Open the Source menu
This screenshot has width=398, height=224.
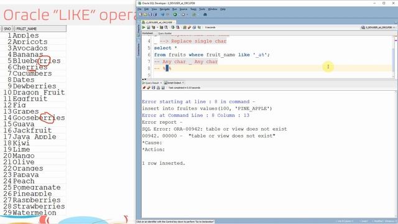point(183,9)
